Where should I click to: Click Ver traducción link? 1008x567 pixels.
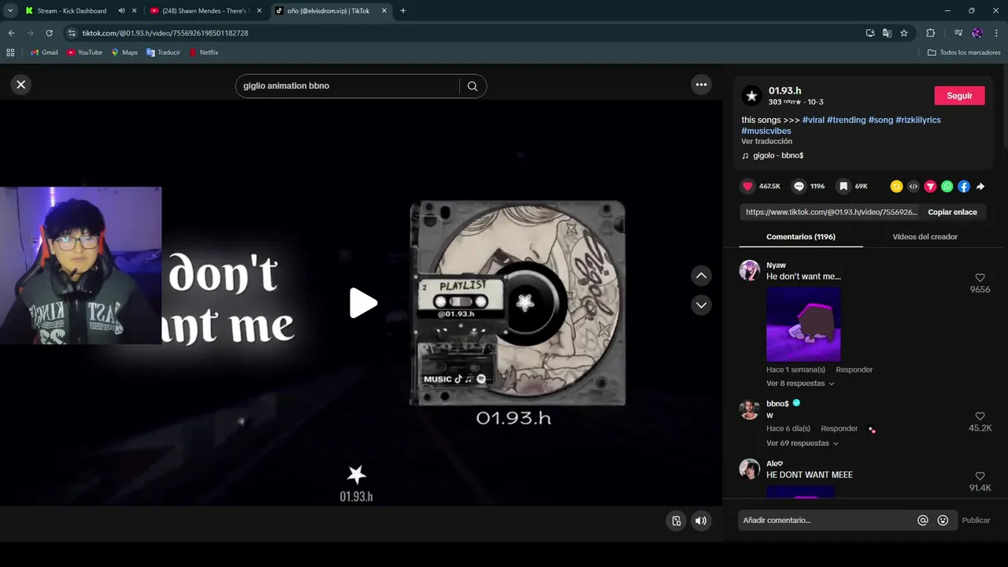click(766, 141)
